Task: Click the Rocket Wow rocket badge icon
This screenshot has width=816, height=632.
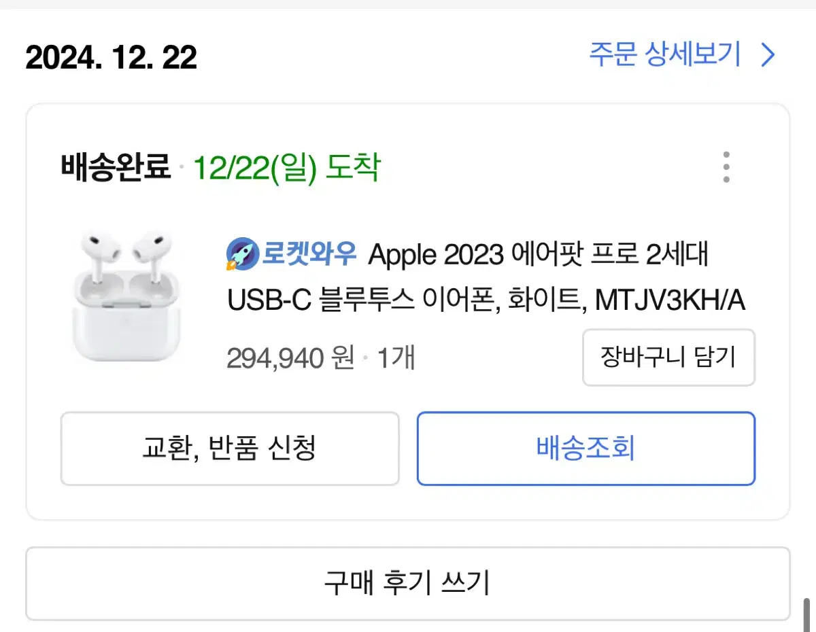Action: tap(241, 255)
